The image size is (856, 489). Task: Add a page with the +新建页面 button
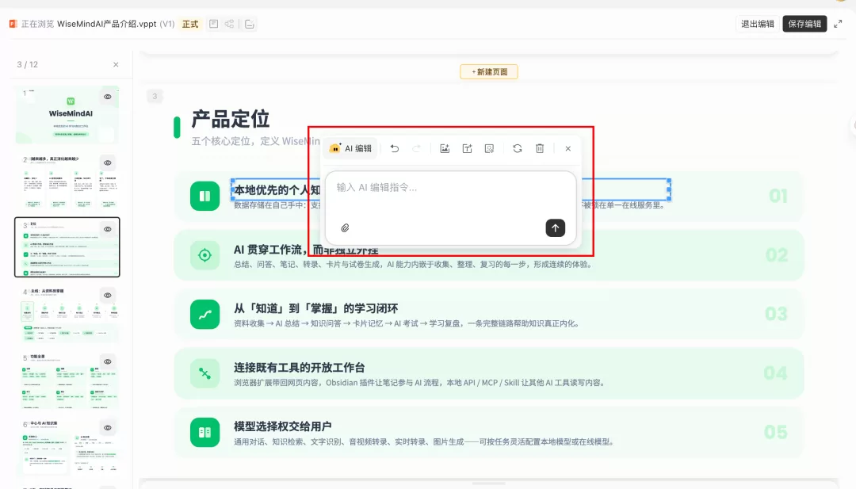pos(489,71)
